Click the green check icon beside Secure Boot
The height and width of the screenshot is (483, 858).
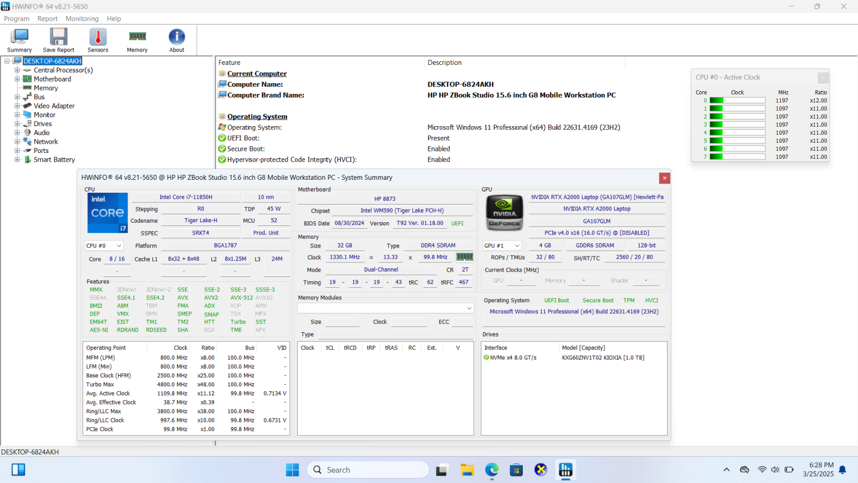point(222,149)
